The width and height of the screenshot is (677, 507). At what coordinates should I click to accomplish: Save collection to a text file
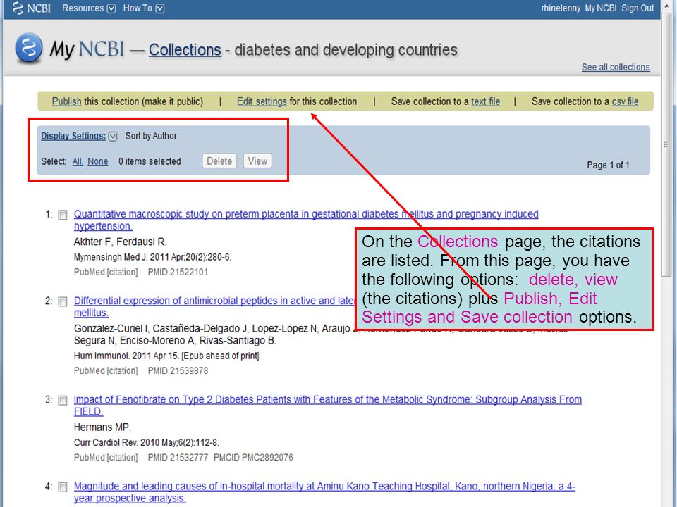coord(485,101)
